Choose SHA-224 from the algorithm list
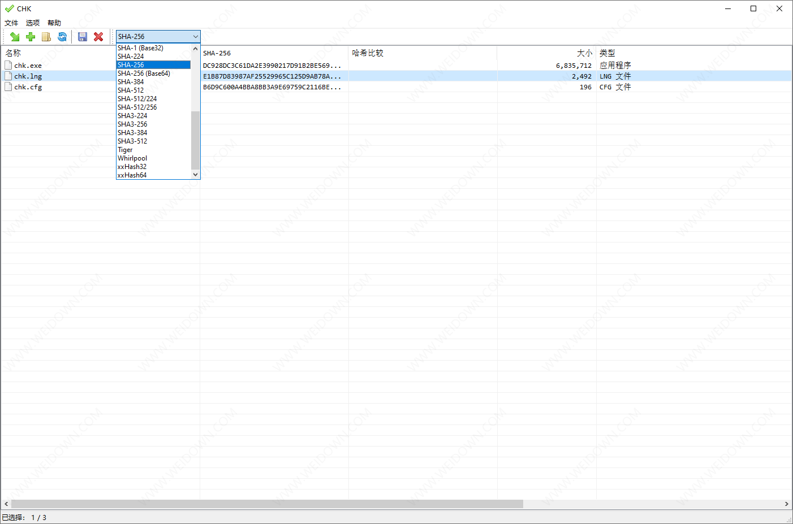This screenshot has height=524, width=793. [154, 57]
